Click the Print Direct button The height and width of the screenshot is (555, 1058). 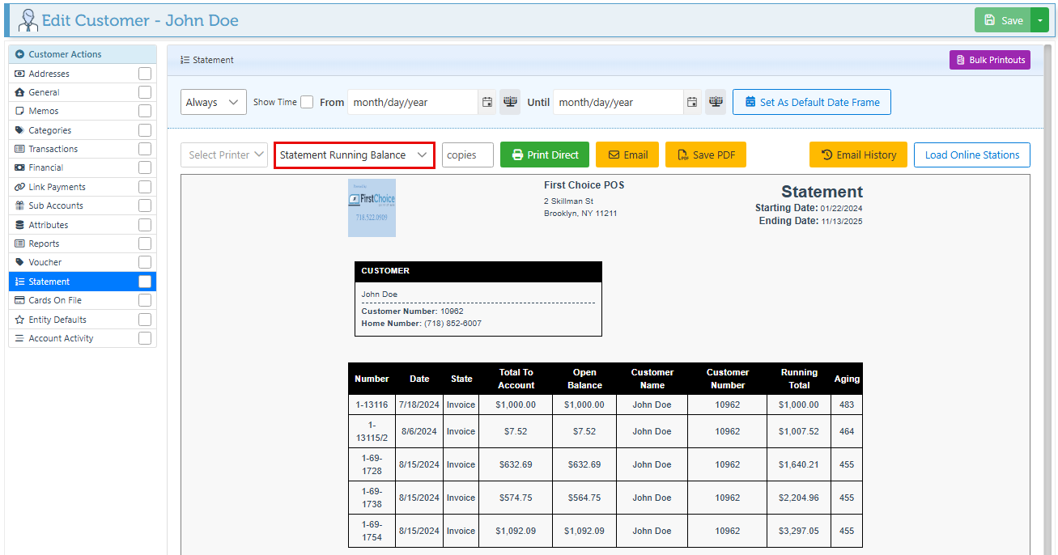coord(544,155)
